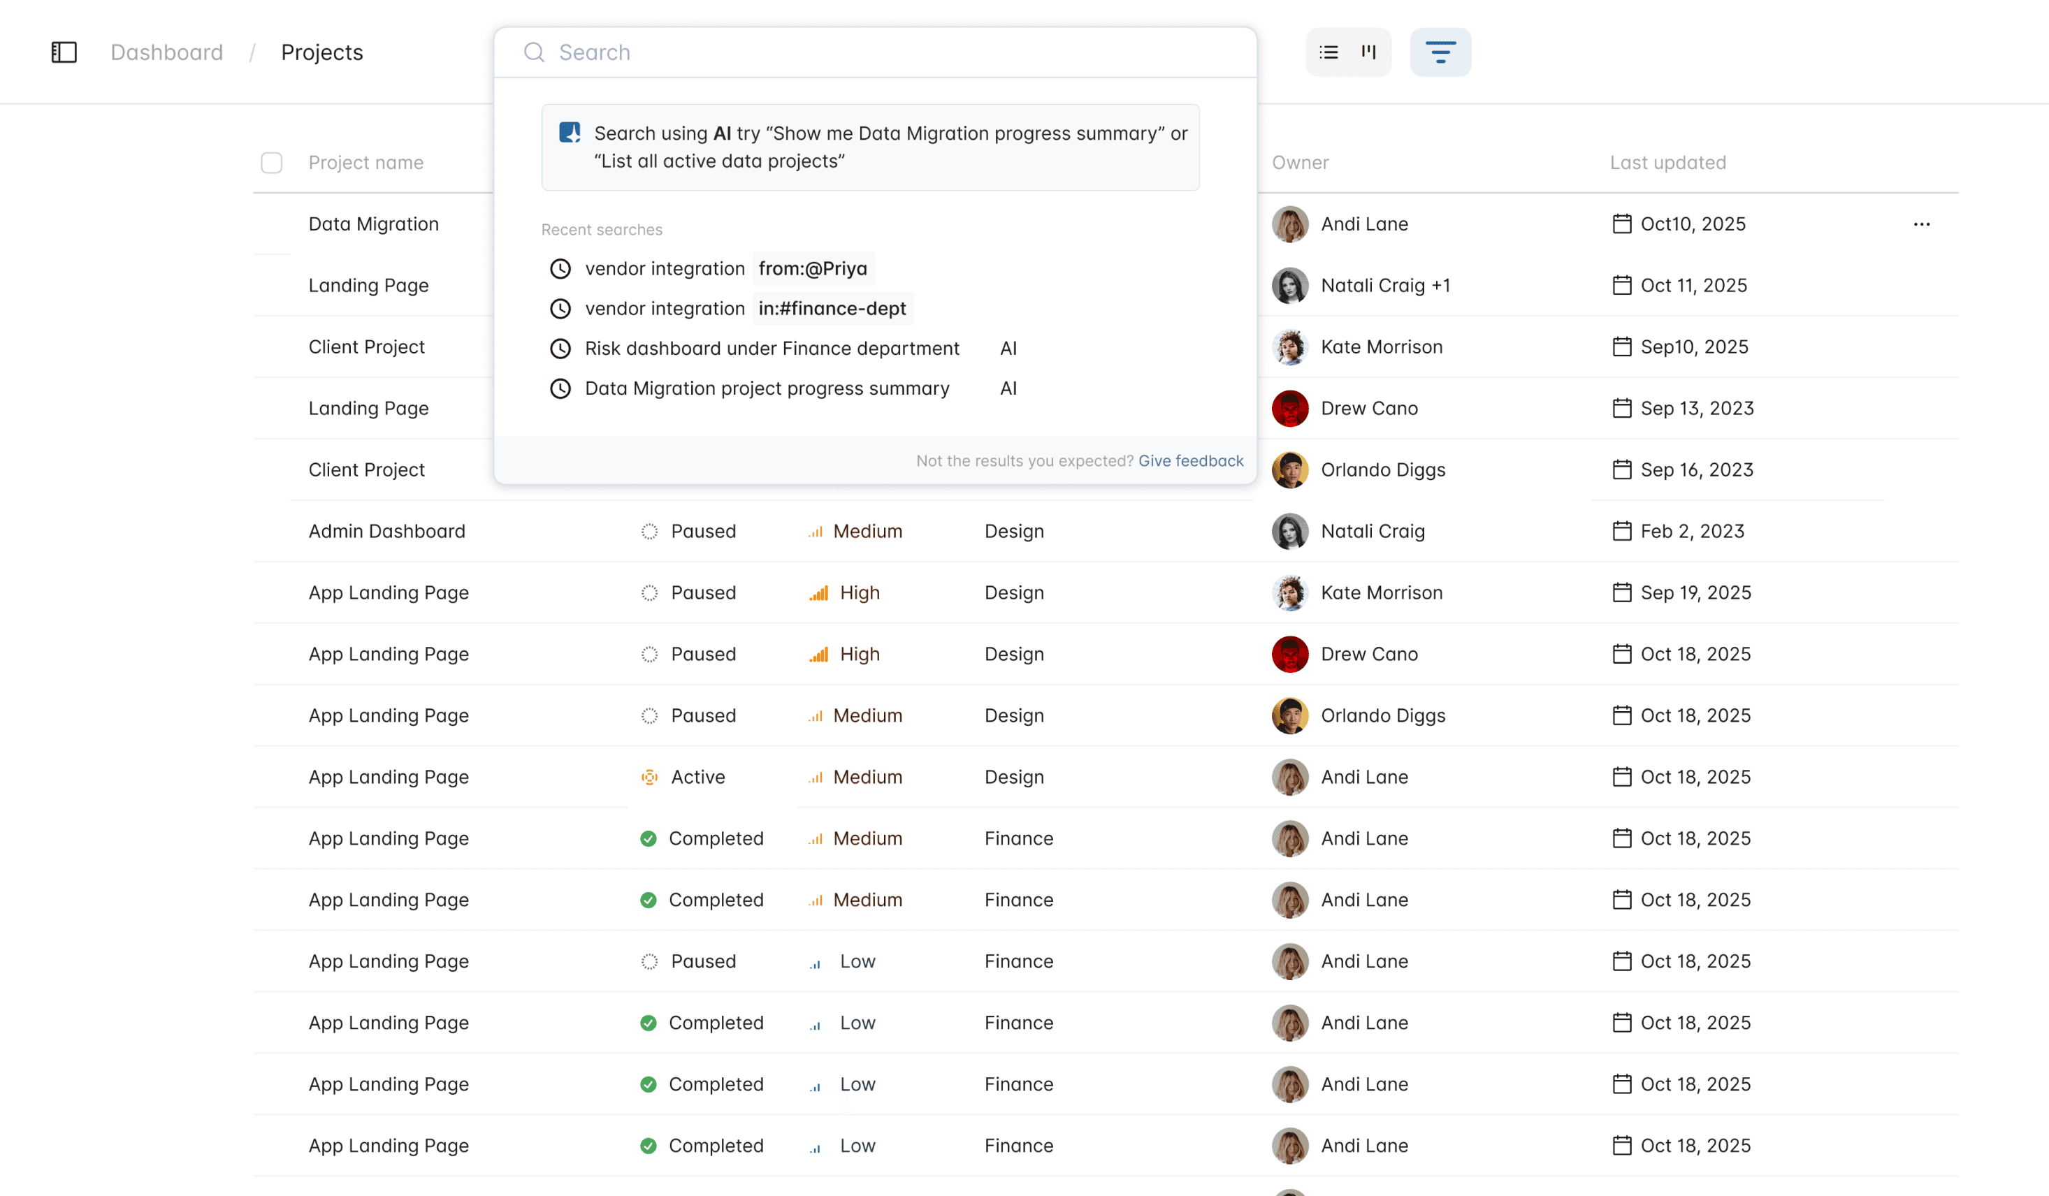Click the clock icon beside the from:@Priya search
The image size is (2049, 1196).
click(x=560, y=268)
